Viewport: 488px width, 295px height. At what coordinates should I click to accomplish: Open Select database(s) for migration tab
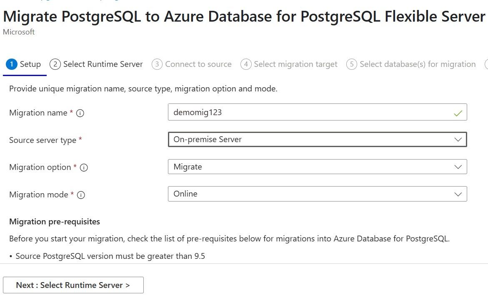coord(418,64)
